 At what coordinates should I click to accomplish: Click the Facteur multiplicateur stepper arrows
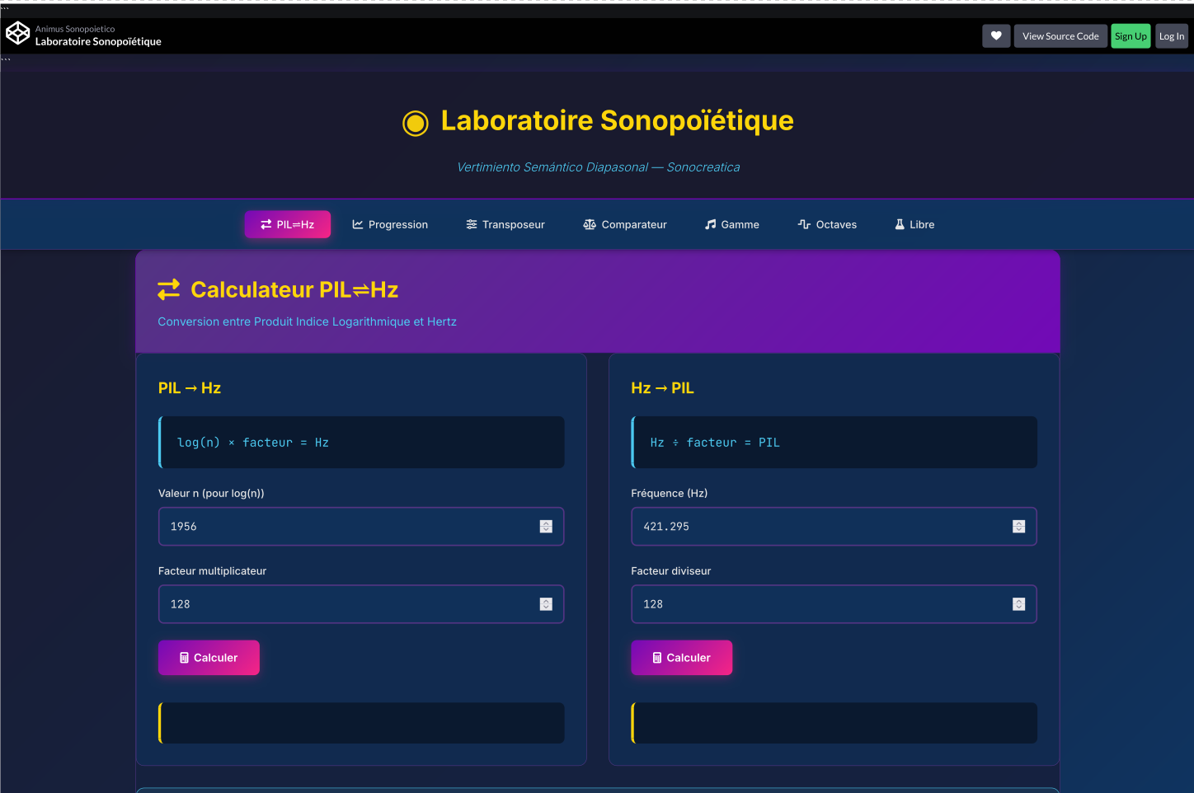click(546, 604)
